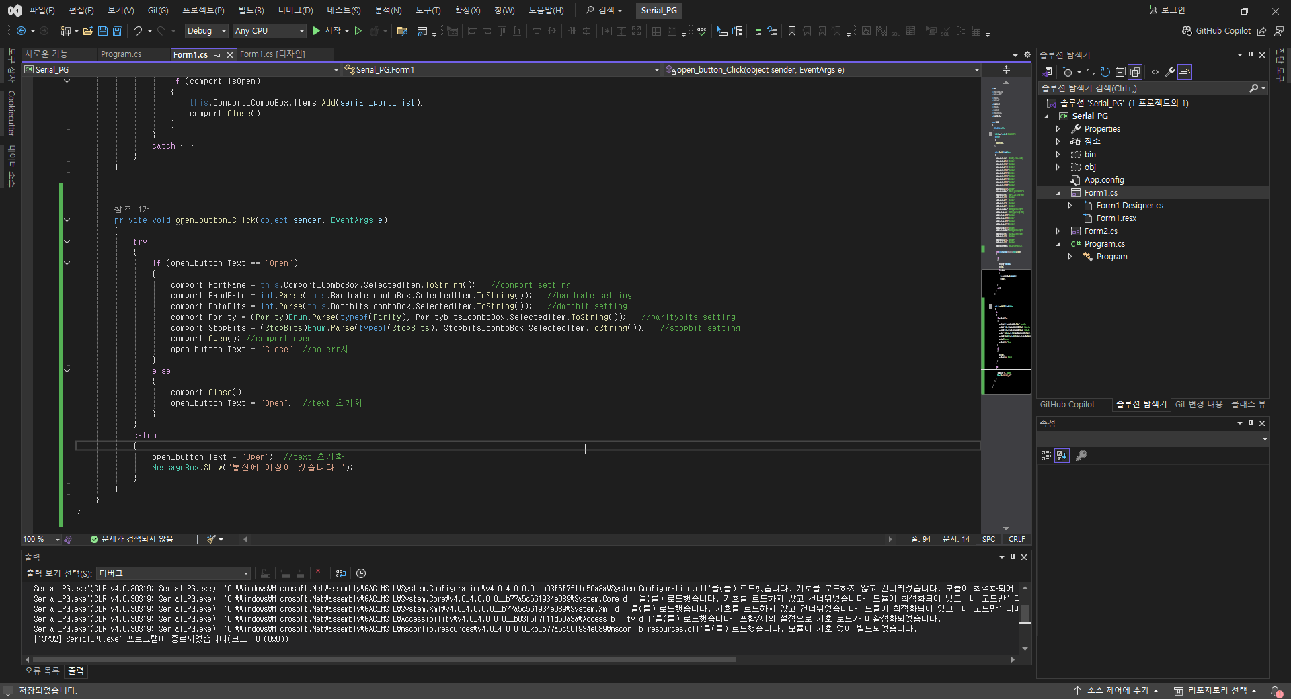
Task: Open the 디버그 output source dropdown
Action: [173, 573]
